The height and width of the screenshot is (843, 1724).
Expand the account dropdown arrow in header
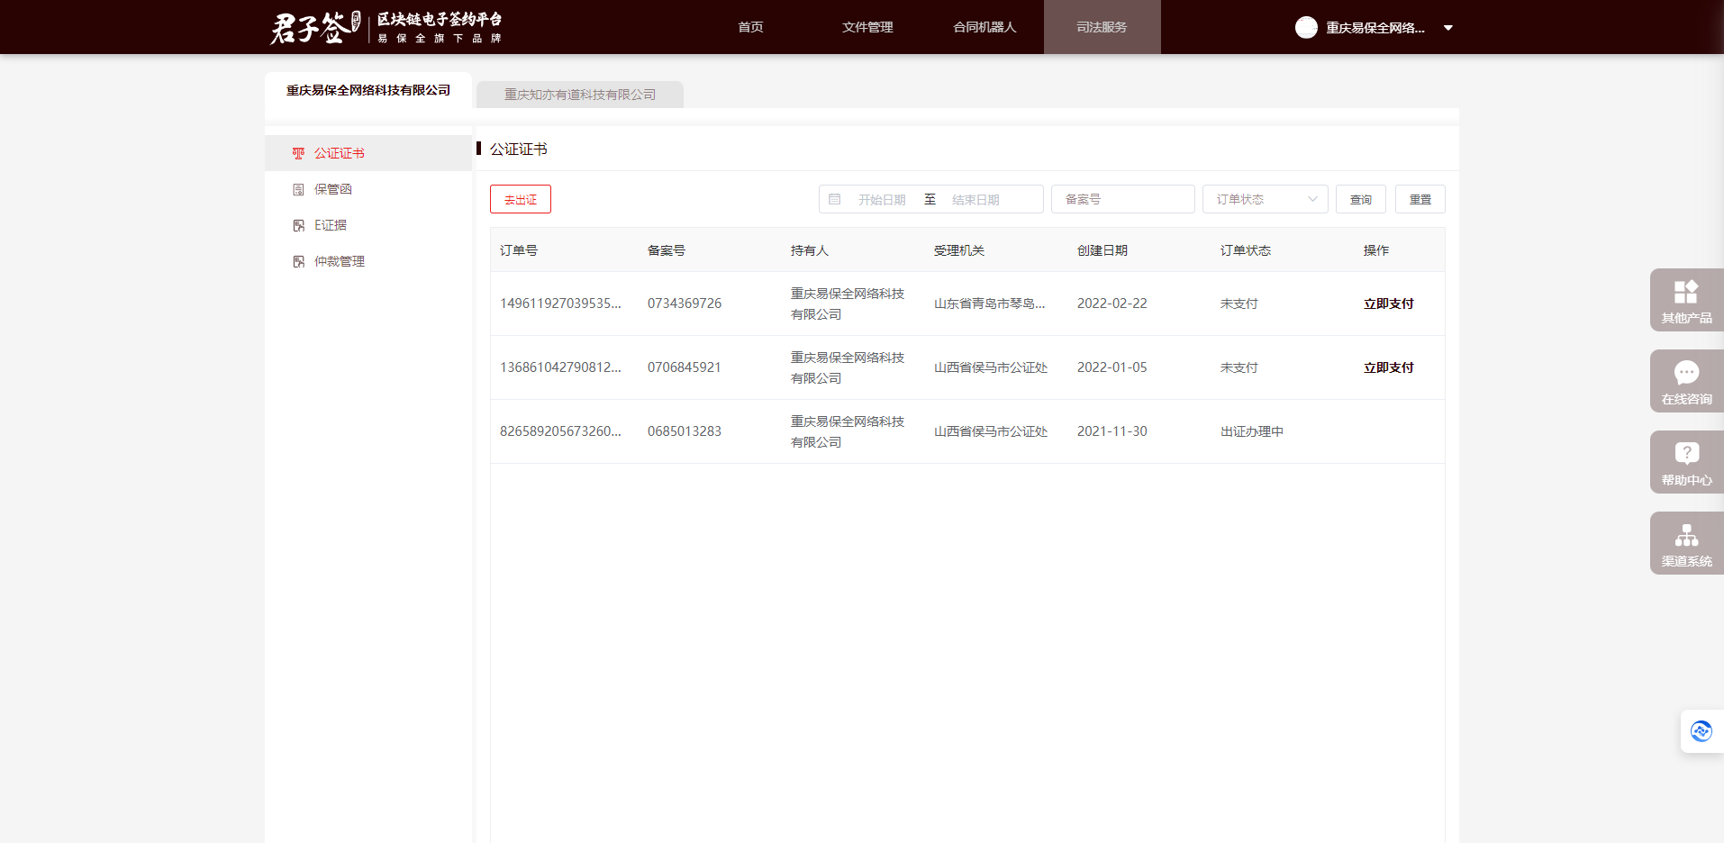click(1448, 28)
